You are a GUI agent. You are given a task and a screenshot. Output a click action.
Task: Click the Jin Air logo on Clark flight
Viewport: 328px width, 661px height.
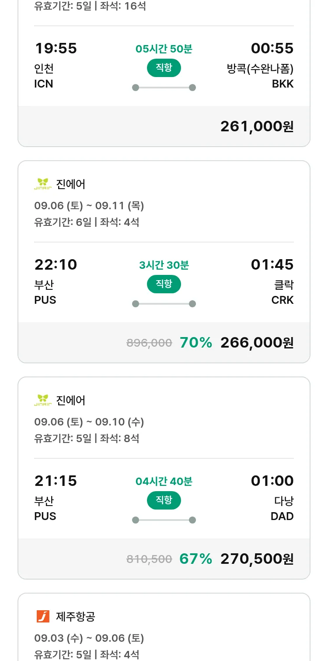[43, 184]
